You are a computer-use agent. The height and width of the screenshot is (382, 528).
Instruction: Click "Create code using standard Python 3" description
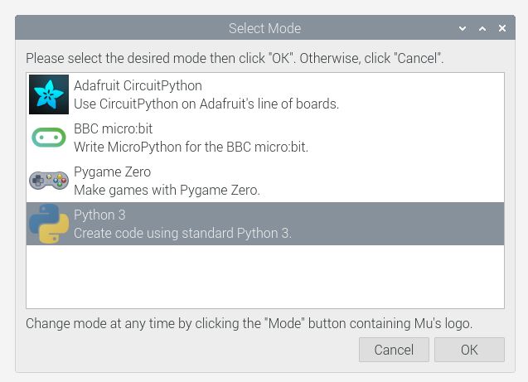tap(182, 233)
